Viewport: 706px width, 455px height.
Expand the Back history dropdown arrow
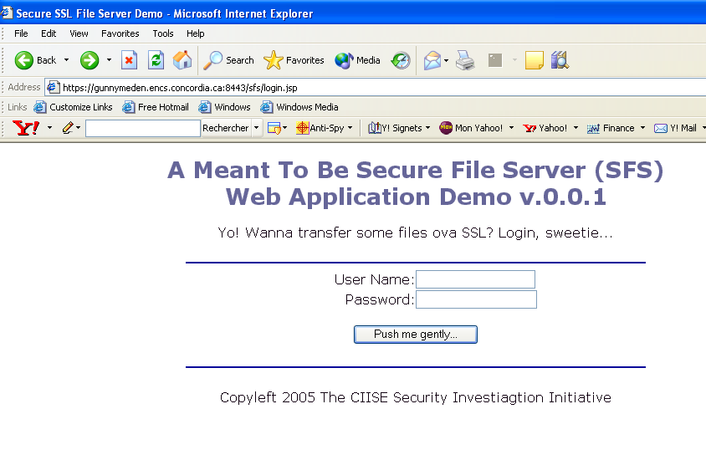coord(66,60)
